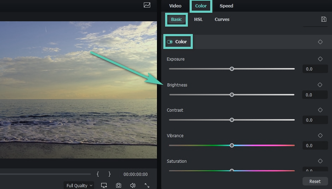Viewport: 332px width, 189px height.
Task: Click the Contrast value field
Action: point(315,120)
